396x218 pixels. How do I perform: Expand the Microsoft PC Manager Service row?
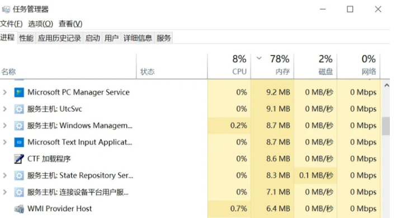(5, 92)
